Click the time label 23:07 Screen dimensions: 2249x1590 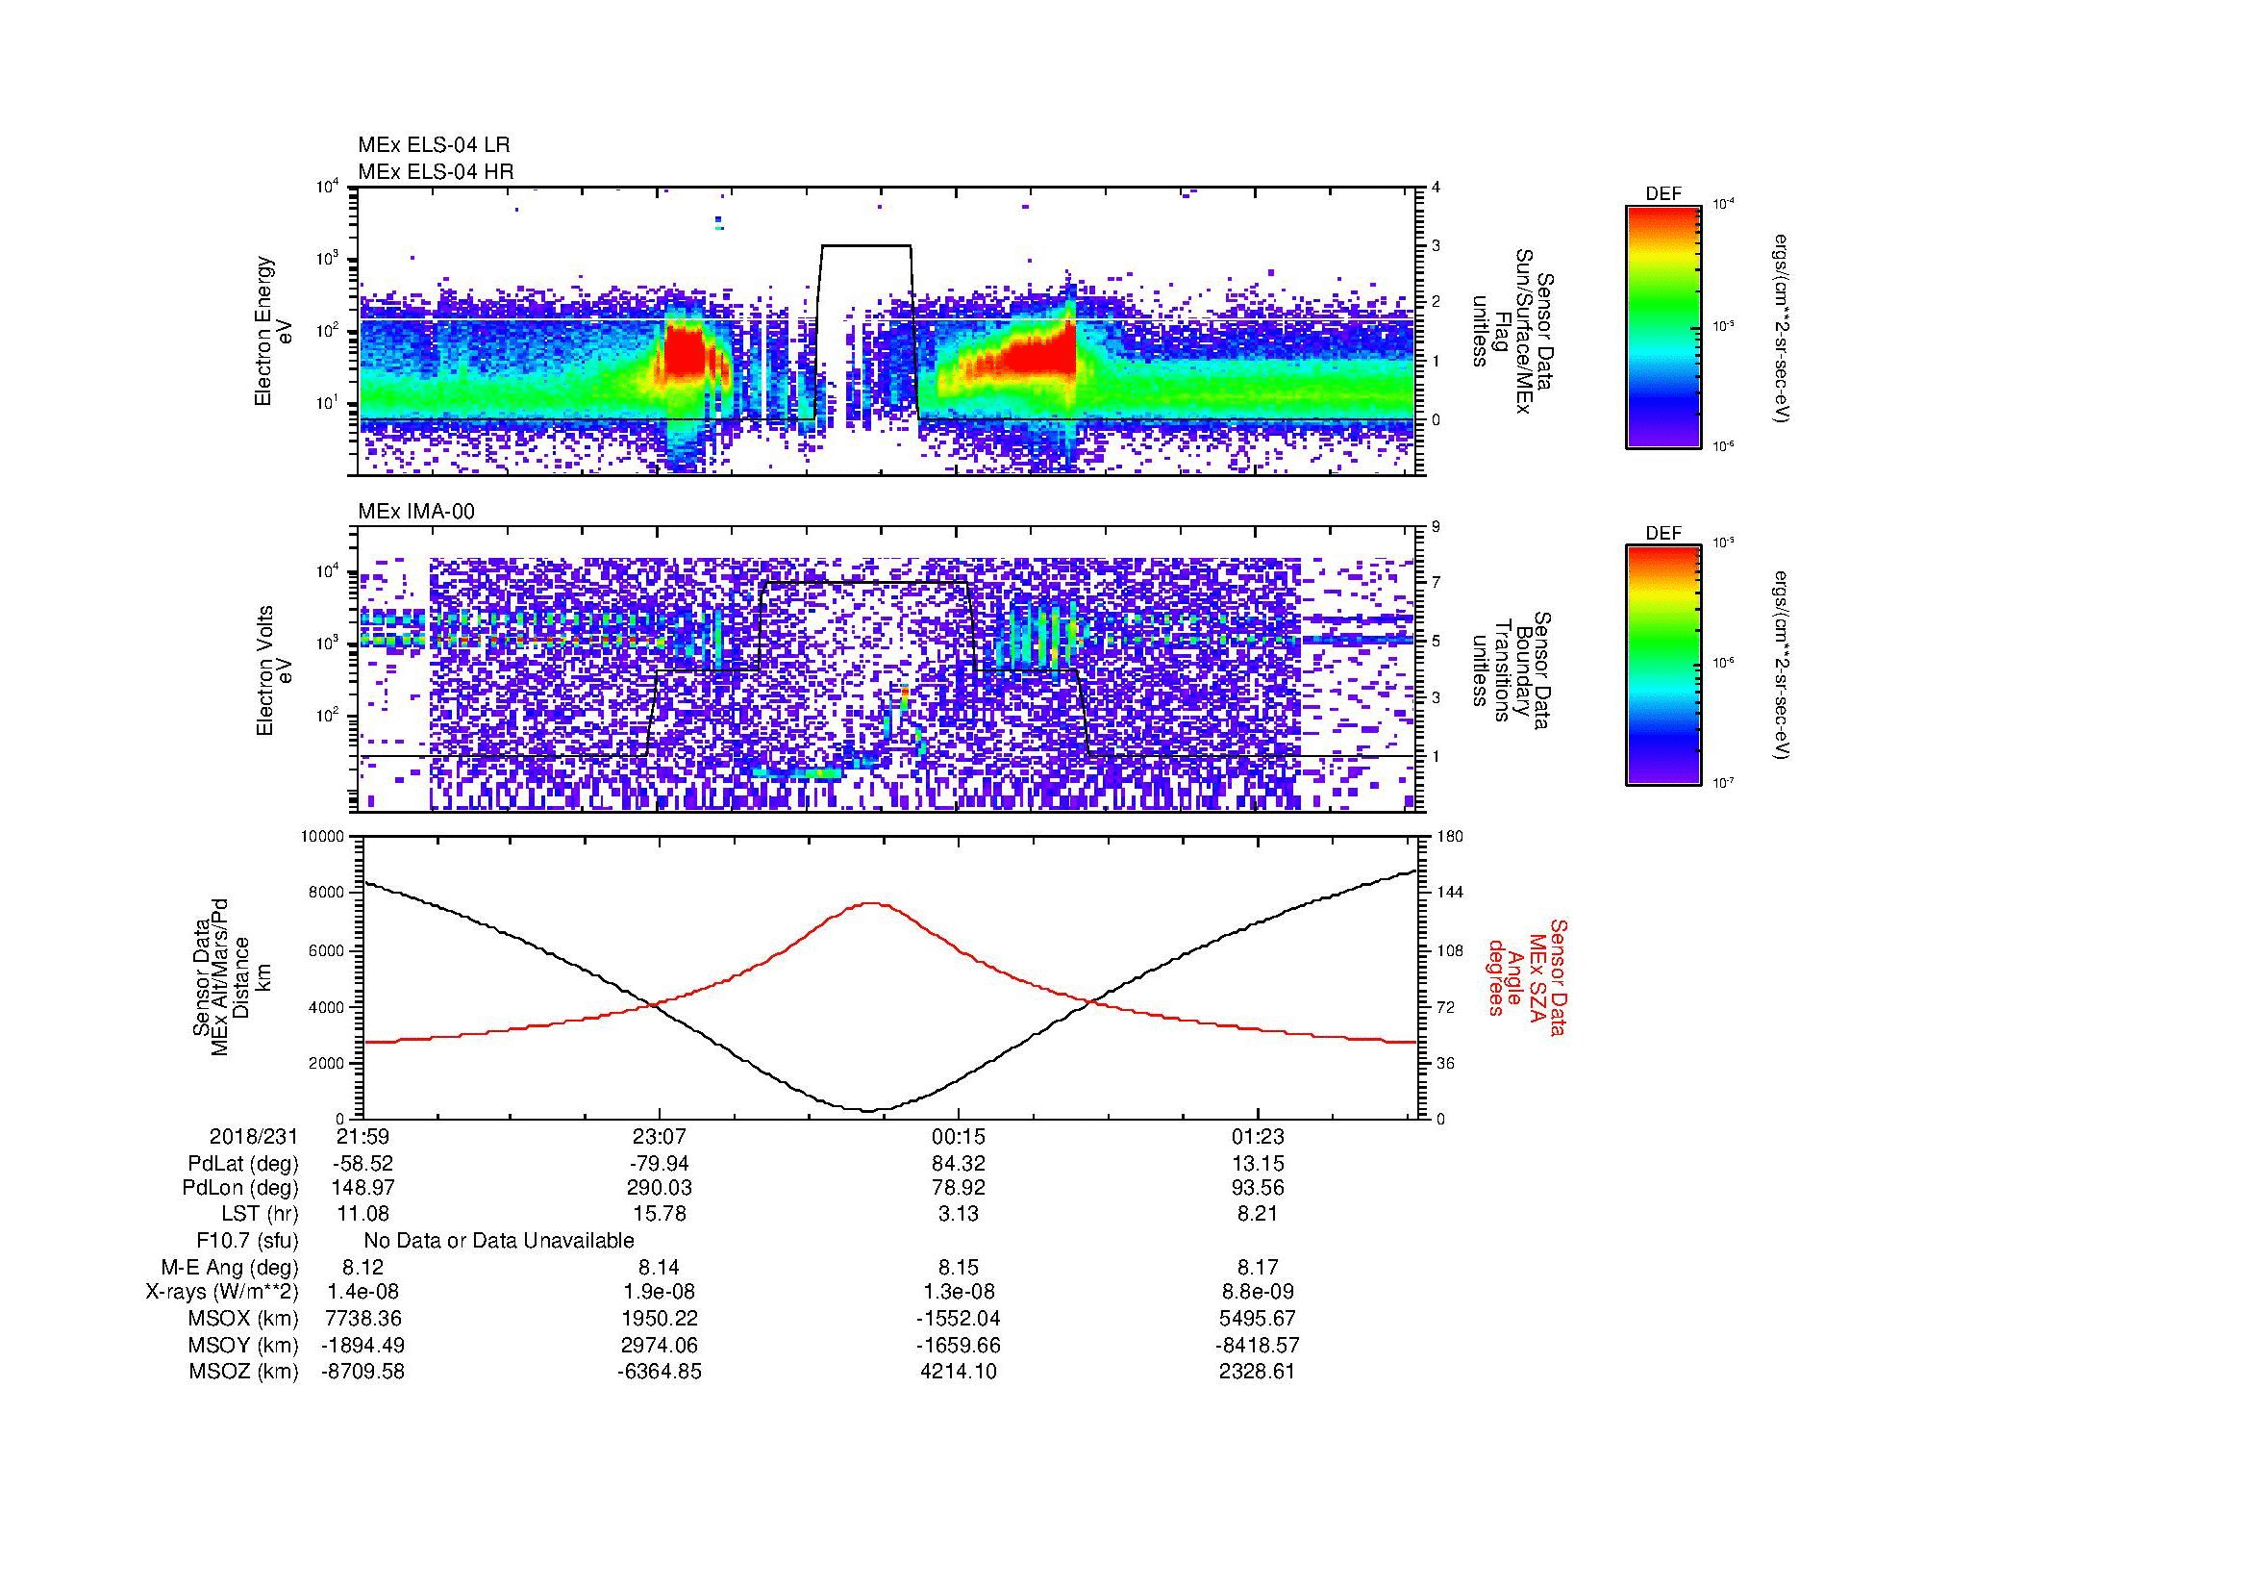[x=660, y=1136]
